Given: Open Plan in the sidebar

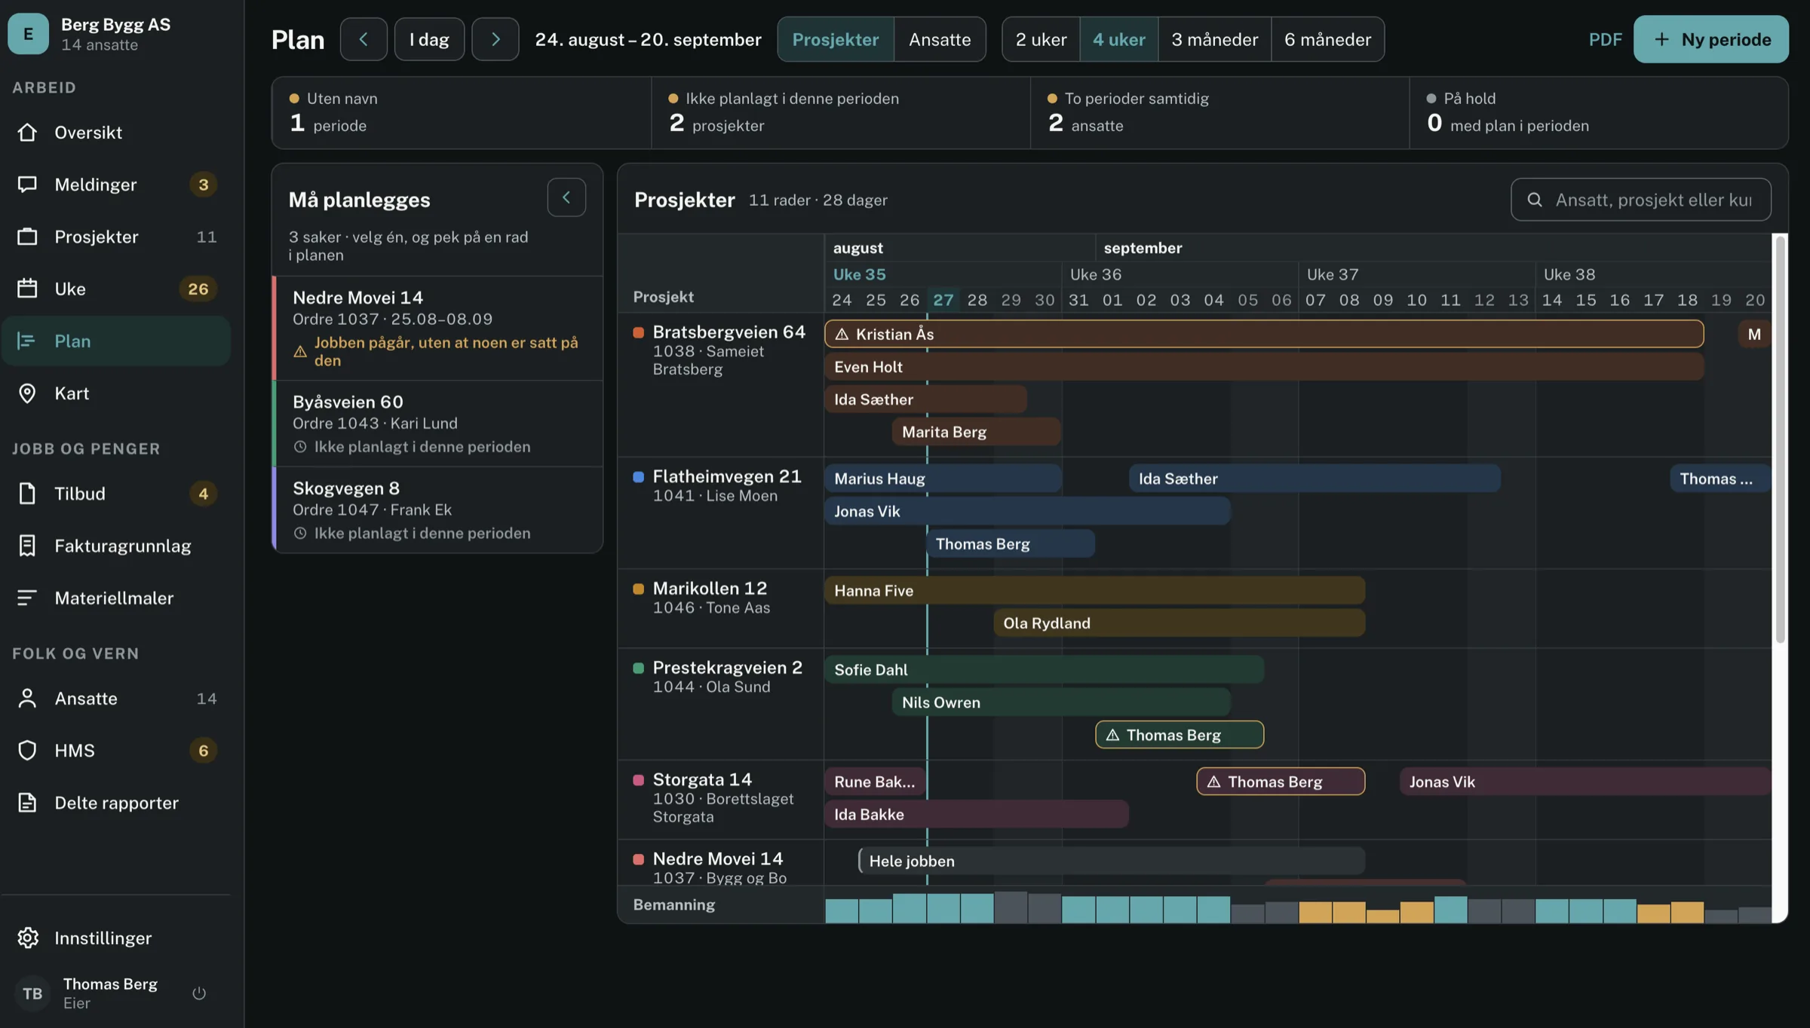Looking at the screenshot, I should coord(115,341).
